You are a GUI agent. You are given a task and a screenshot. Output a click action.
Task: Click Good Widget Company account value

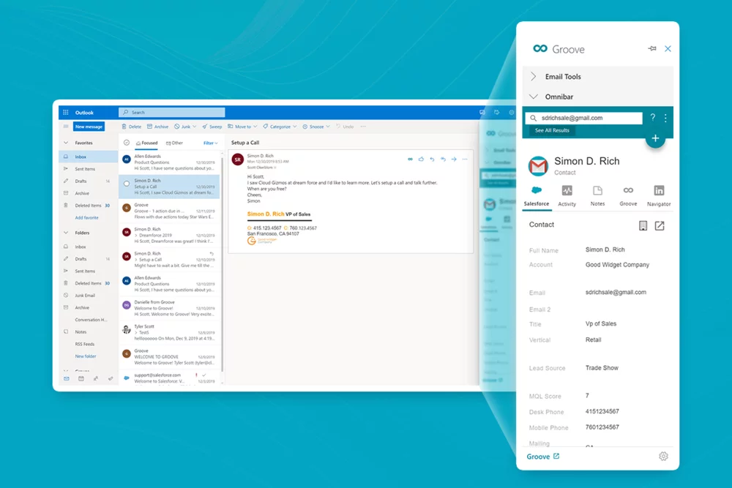click(x=617, y=265)
